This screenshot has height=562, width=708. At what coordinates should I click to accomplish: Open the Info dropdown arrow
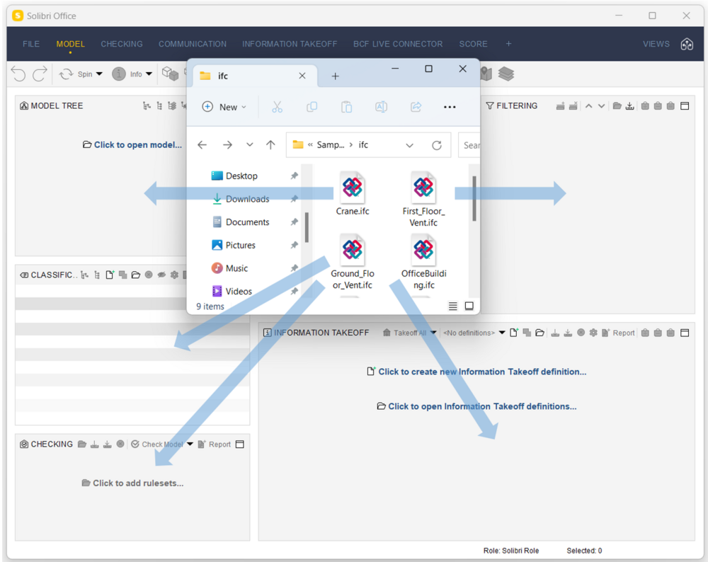pyautogui.click(x=149, y=74)
